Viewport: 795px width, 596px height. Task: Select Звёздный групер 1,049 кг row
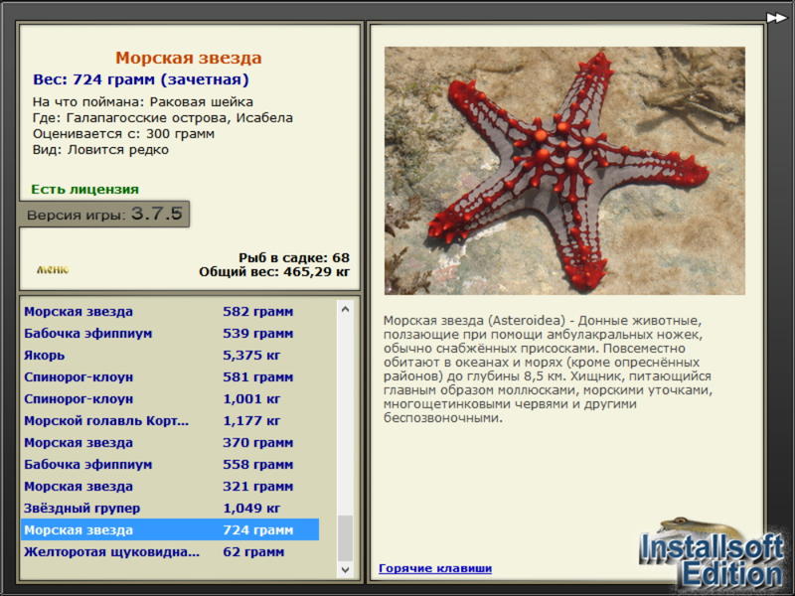pos(170,508)
